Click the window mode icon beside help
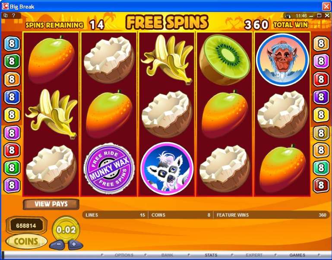 [x=6, y=15]
